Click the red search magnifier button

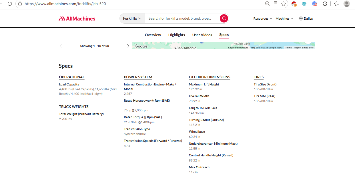(x=224, y=18)
